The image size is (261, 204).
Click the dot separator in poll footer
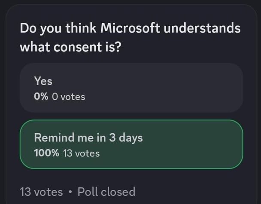click(70, 192)
